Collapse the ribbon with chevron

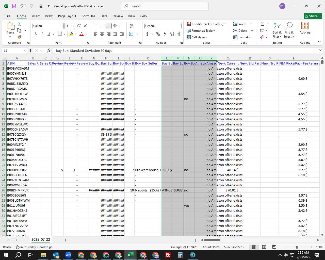[319, 42]
